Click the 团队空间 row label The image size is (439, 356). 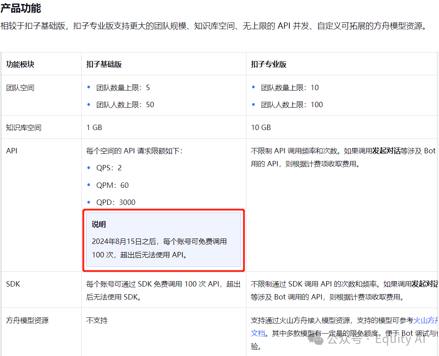tap(20, 88)
